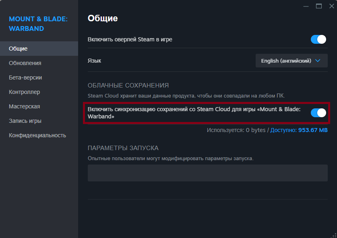Click the MOUNT & BLADE: WARBAND title
This screenshot has height=238, width=337.
[x=38, y=24]
